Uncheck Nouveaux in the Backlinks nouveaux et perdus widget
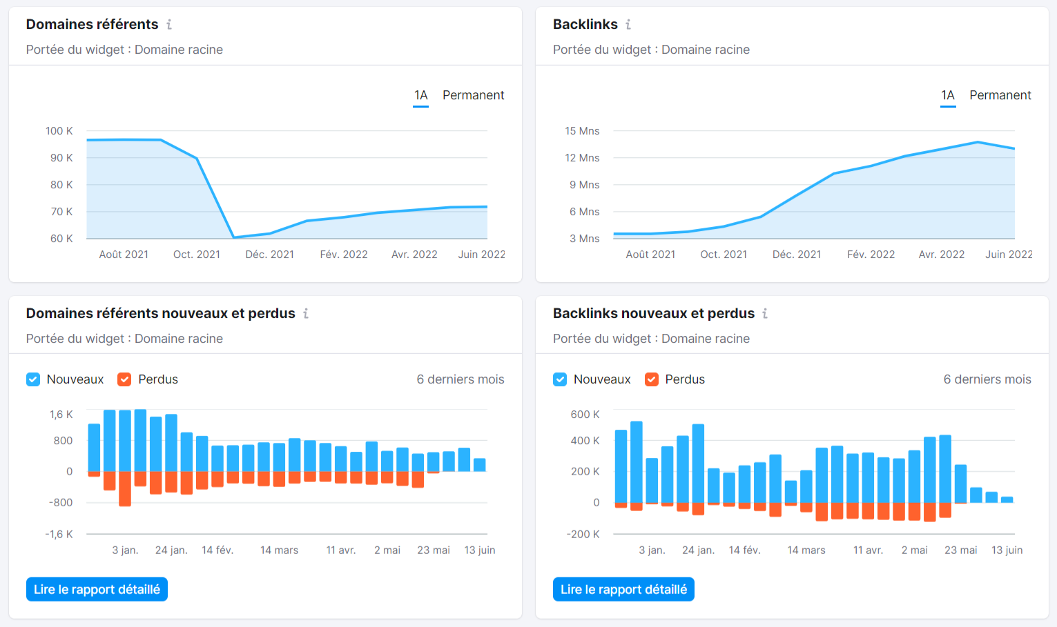This screenshot has width=1057, height=627. 559,379
